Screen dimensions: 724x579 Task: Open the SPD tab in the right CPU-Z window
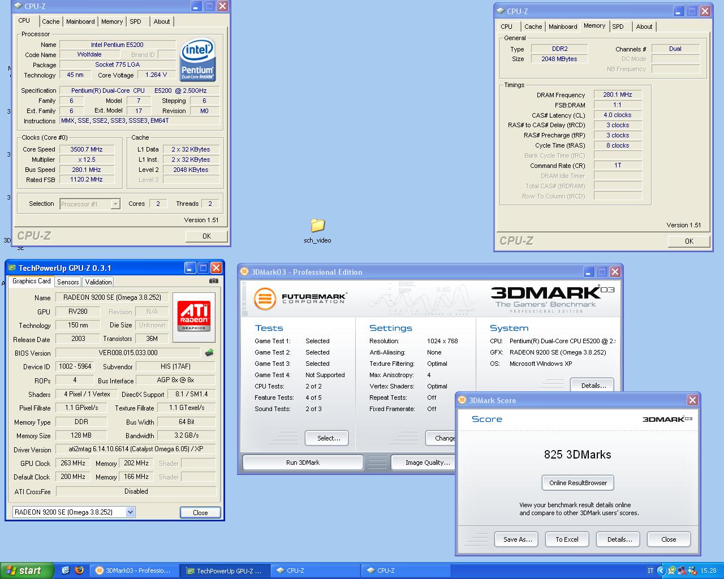point(618,27)
